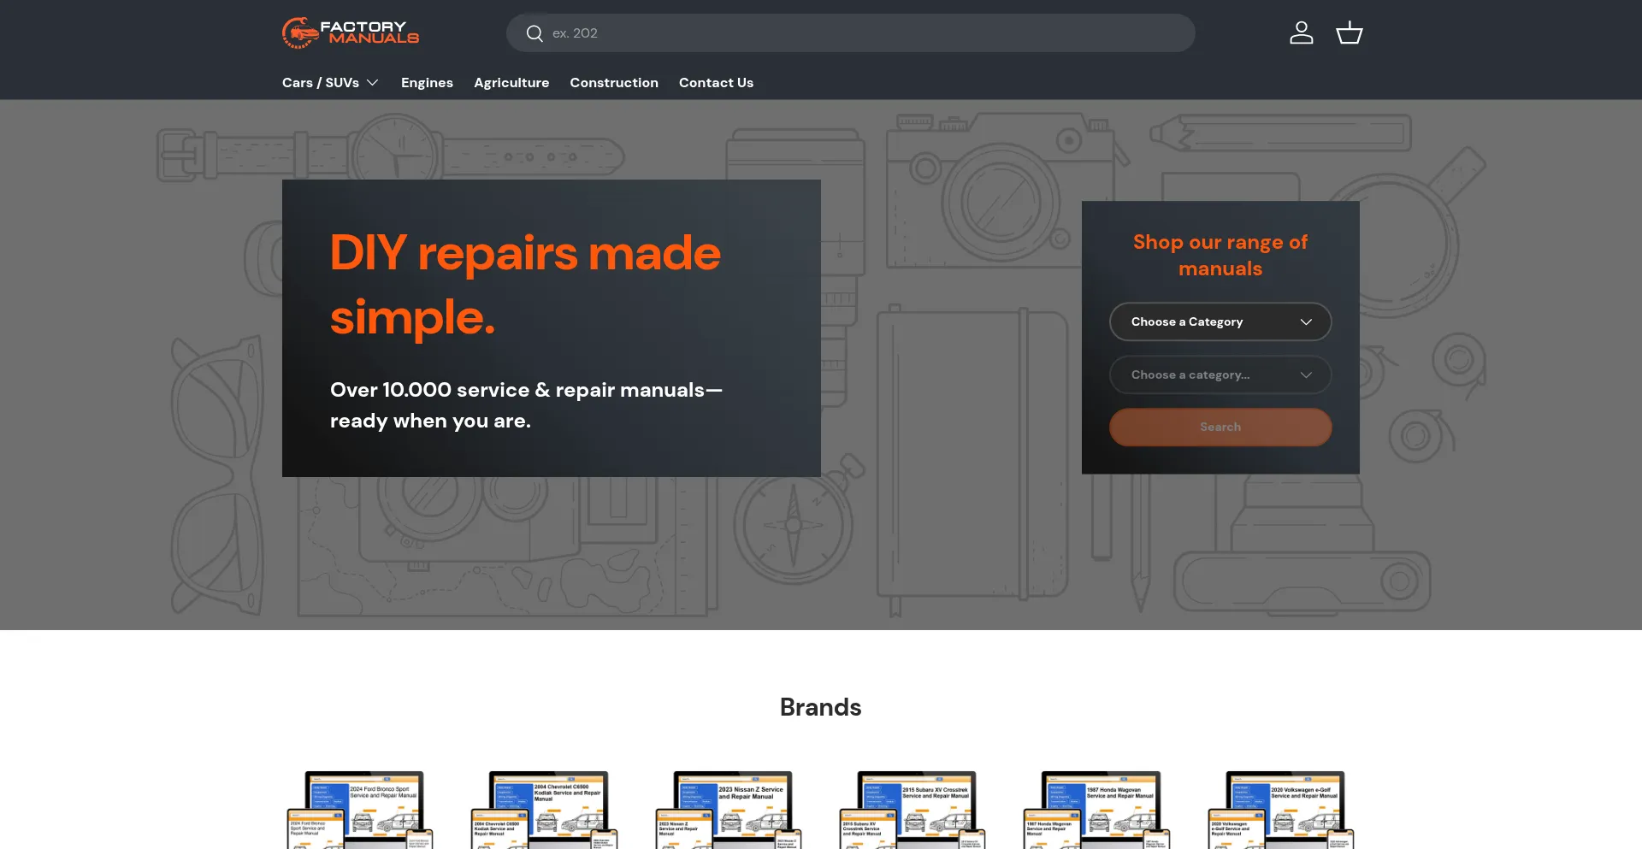Open the disabled 'Choose a category...' dropdown

click(1220, 374)
